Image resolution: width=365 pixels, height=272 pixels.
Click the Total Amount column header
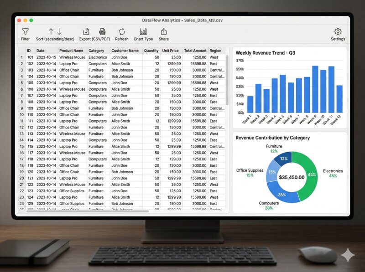[195, 51]
